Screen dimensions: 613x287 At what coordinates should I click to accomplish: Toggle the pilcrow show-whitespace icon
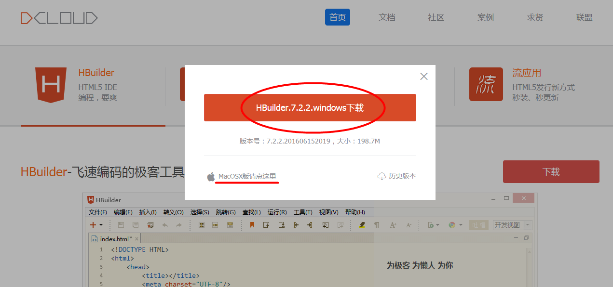pos(377,225)
